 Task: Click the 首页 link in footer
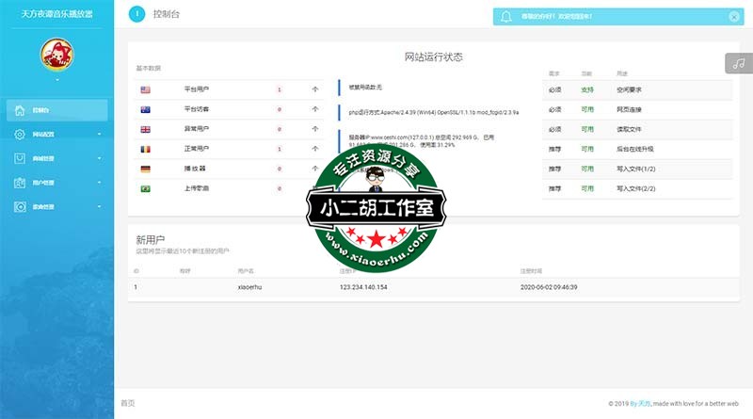click(128, 403)
